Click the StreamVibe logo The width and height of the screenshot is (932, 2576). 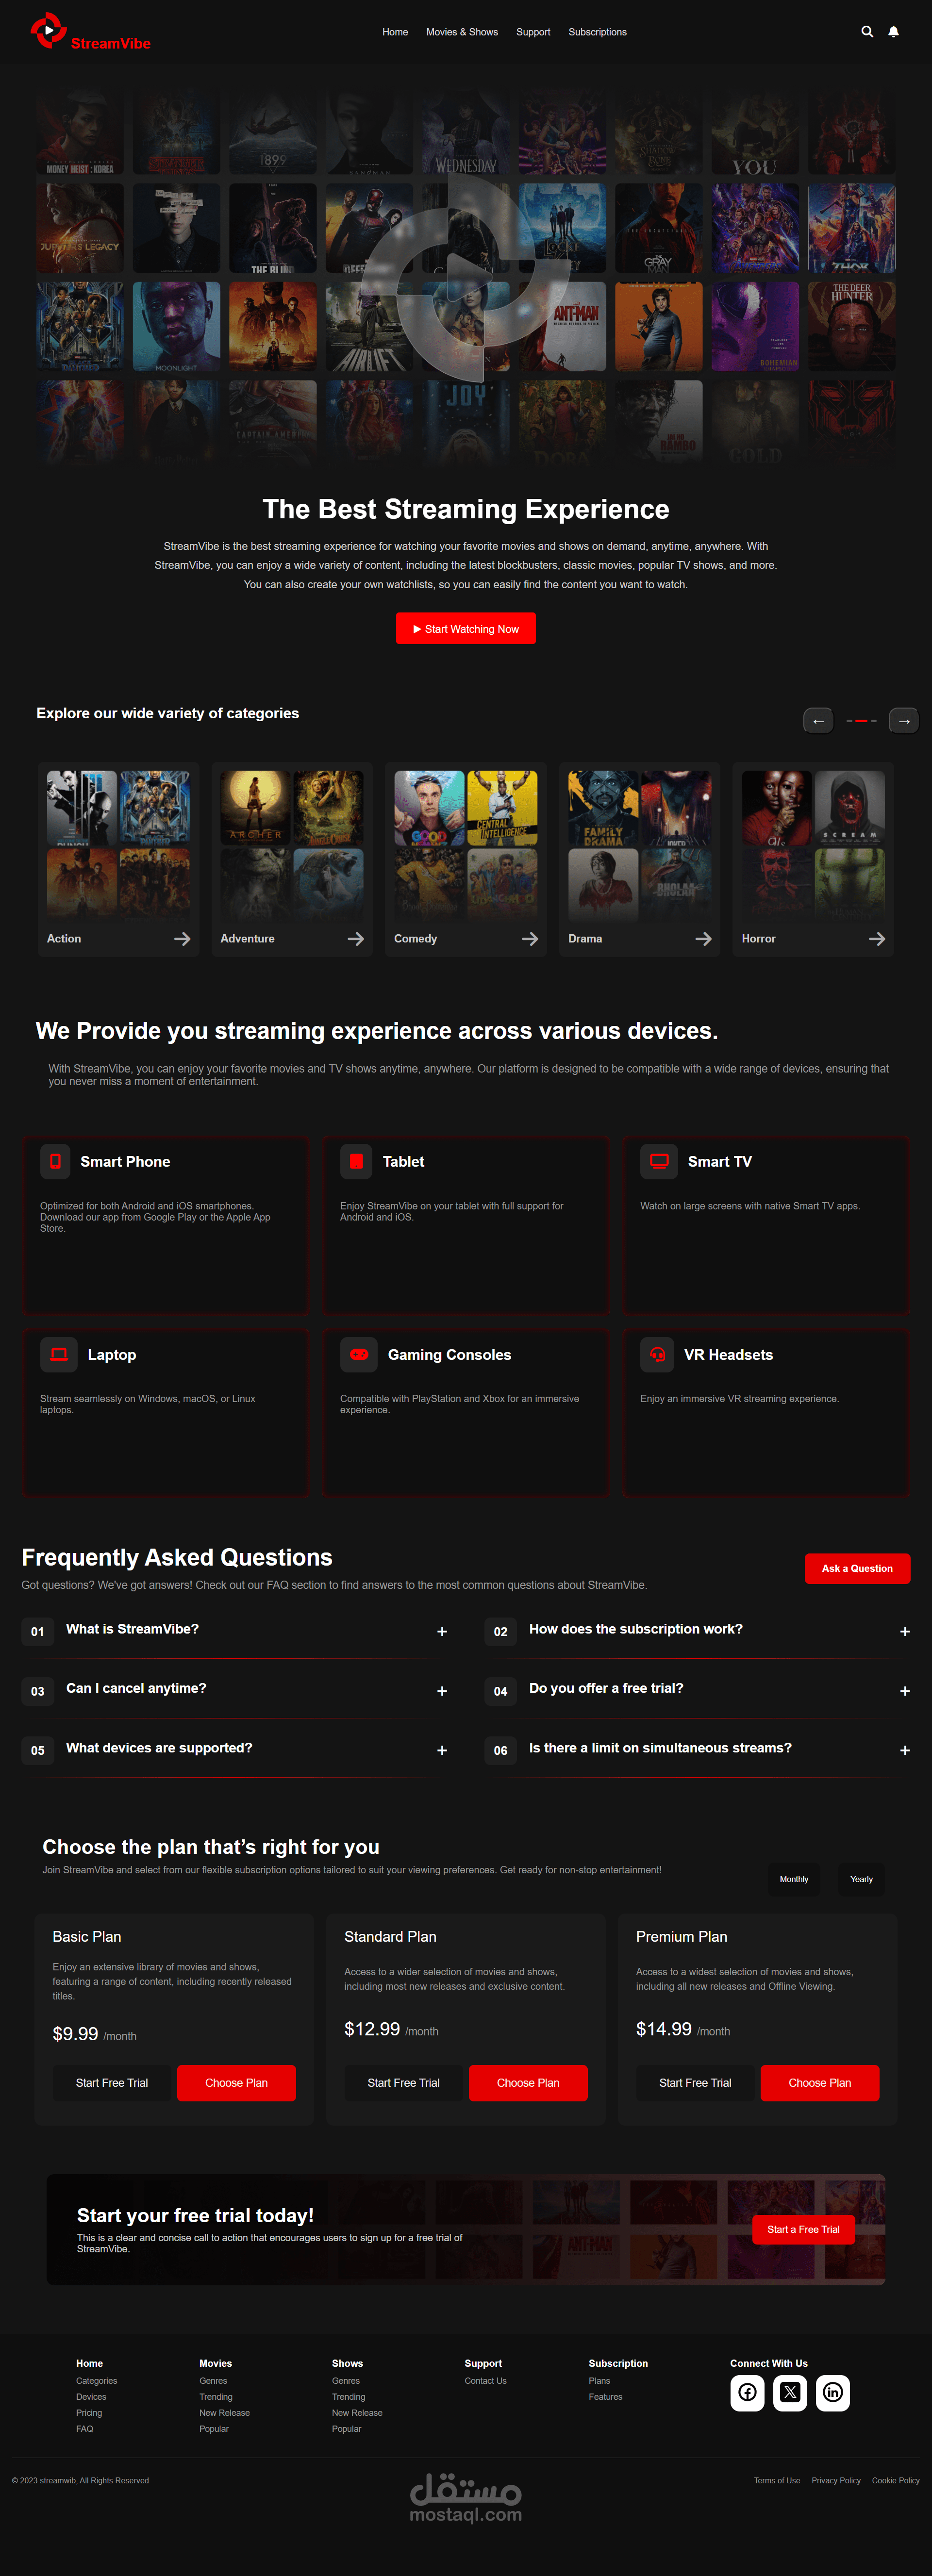pos(90,32)
